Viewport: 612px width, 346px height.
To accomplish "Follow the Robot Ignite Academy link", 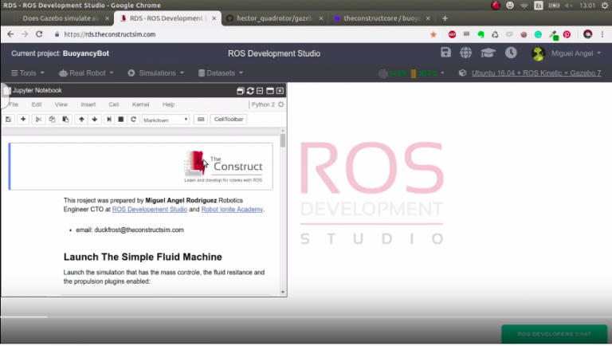I will tap(232, 210).
